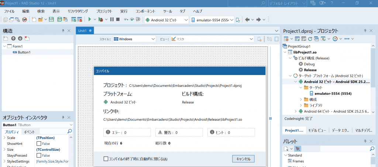
Task: Open the プロジェクト menu
Action: tap(104, 11)
